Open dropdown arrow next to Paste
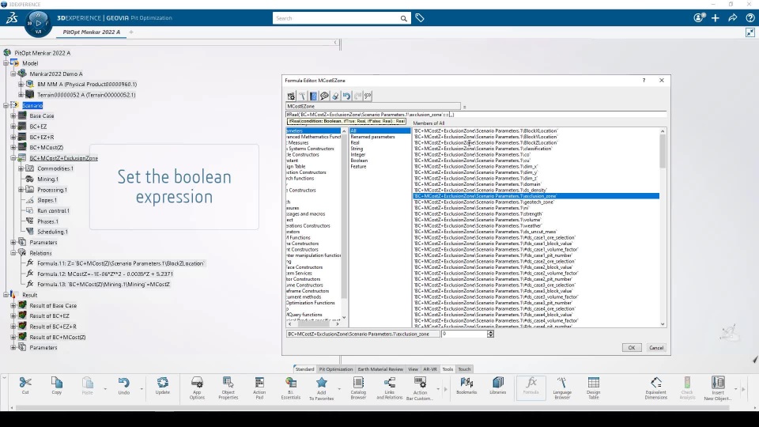759x427 pixels. coord(105,389)
